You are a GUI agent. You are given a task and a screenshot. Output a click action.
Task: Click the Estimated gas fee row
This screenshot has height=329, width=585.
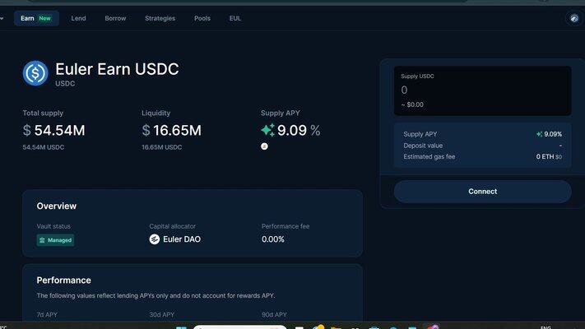pyautogui.click(x=482, y=156)
